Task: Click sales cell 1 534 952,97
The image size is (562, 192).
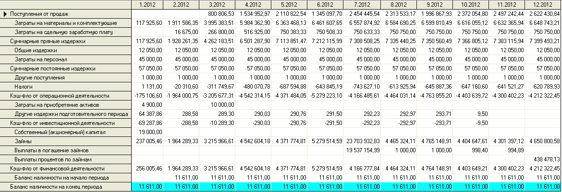Action: 254,14
